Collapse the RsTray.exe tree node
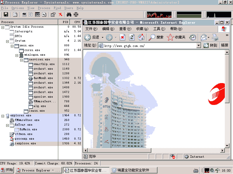 tap(8, 125)
